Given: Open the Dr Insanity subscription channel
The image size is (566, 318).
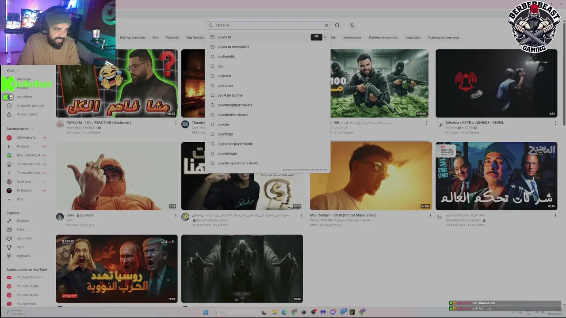Looking at the screenshot, I should 27,191.
